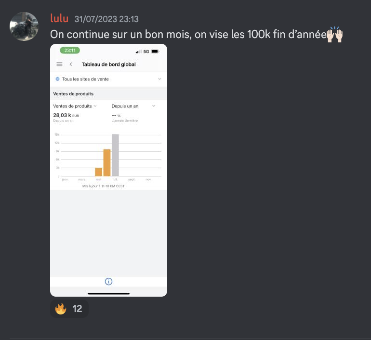Open the hamburger menu icon
Screen dimensions: 371x340
click(59, 64)
